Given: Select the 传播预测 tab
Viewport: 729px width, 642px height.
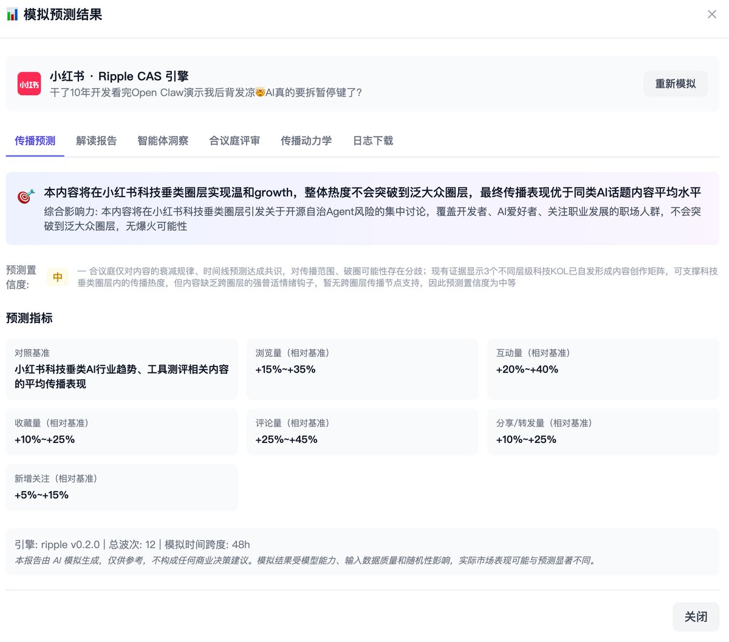Looking at the screenshot, I should click(35, 141).
